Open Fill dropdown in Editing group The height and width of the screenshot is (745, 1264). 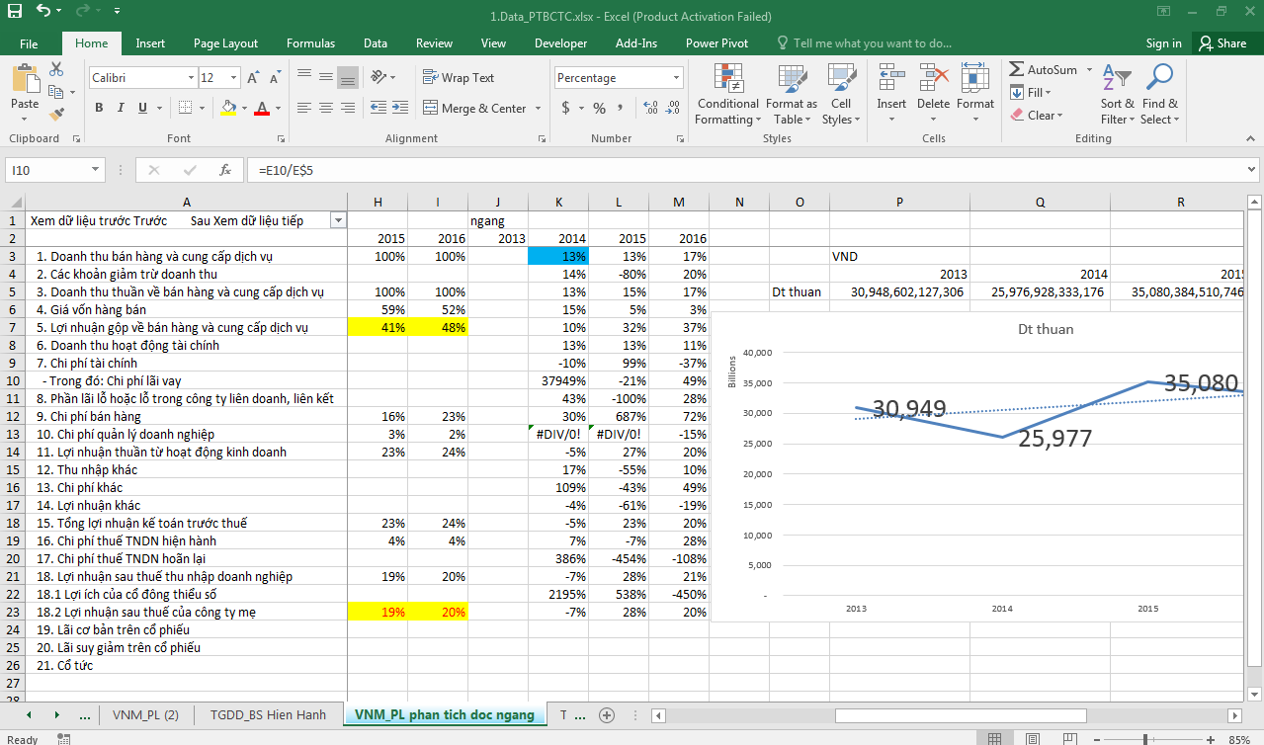[1031, 92]
